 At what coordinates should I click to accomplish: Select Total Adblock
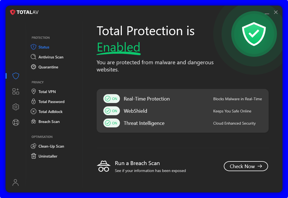point(50,112)
